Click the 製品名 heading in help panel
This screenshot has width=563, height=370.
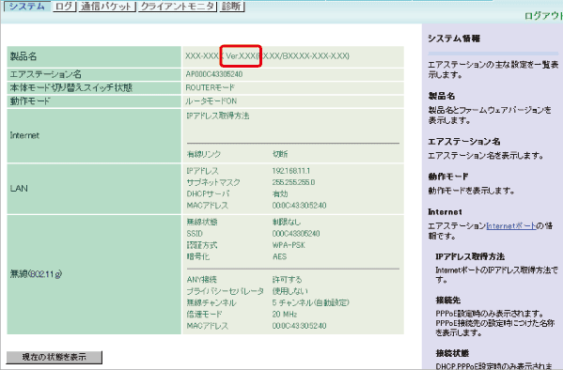[441, 96]
